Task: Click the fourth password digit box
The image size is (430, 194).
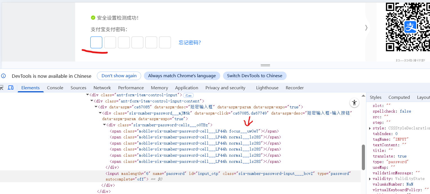Action: [137, 42]
